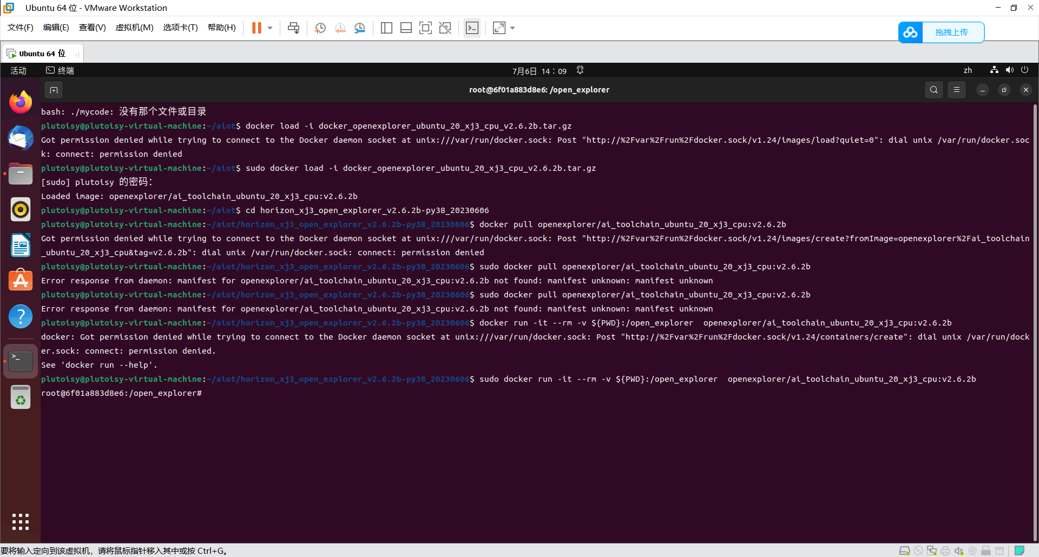The height and width of the screenshot is (557, 1039).
Task: Click the CD/DVD drive status icon
Action: tap(918, 551)
